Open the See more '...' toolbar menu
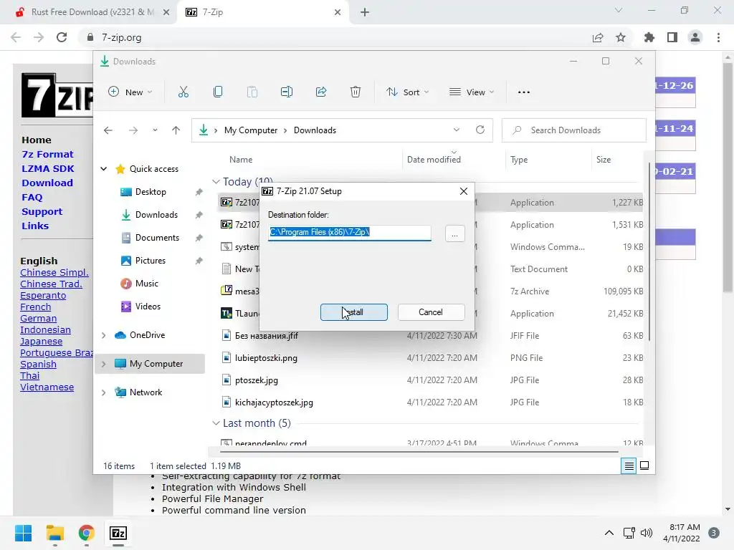The image size is (734, 550). click(524, 92)
